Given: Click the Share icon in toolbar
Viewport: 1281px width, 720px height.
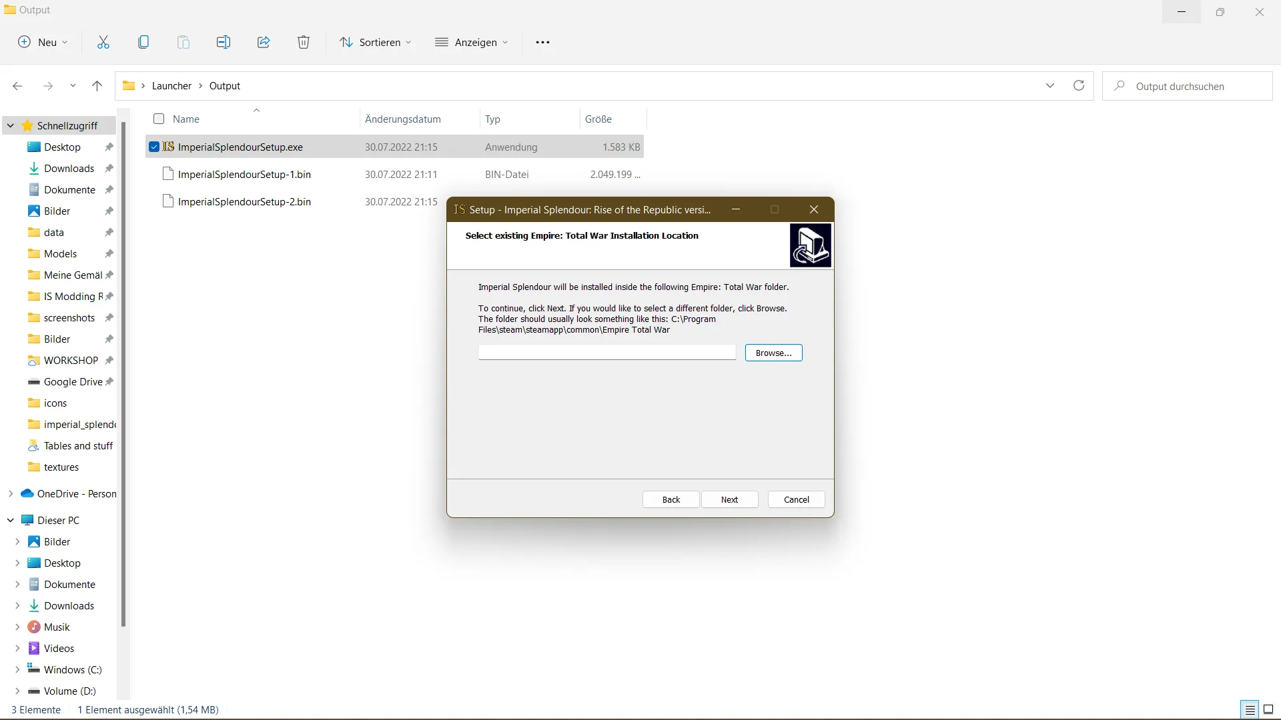Looking at the screenshot, I should tap(264, 43).
